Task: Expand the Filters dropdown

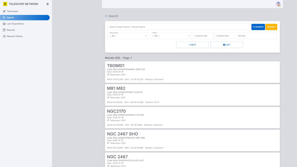Action: pos(171,36)
